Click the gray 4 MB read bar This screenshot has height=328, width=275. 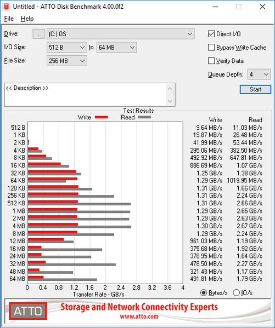coord(80,227)
